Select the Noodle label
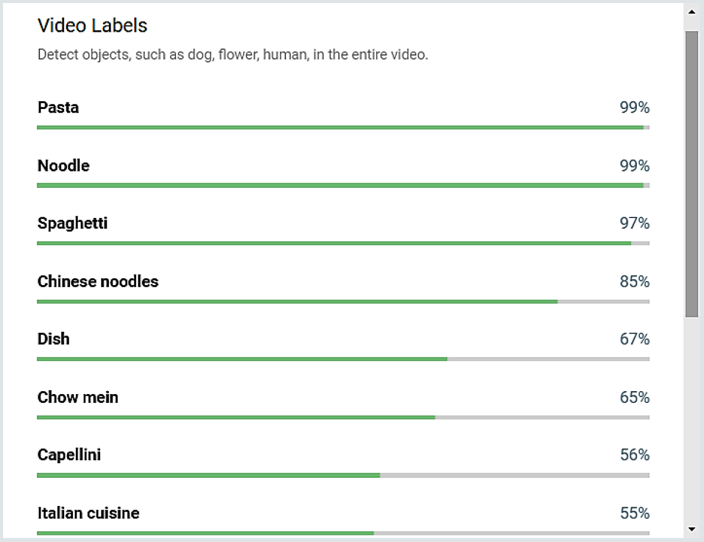The width and height of the screenshot is (704, 542). coord(64,166)
